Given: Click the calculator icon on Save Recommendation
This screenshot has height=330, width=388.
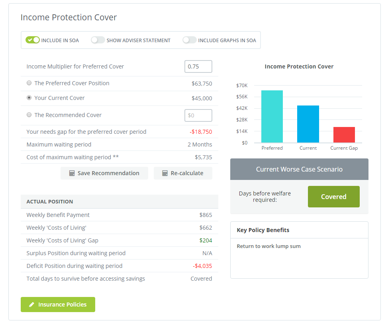Looking at the screenshot, I should 72,173.
